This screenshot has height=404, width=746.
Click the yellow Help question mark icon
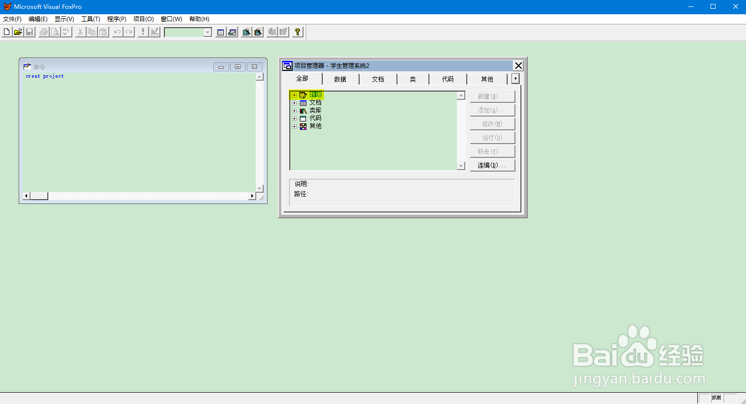[x=298, y=32]
